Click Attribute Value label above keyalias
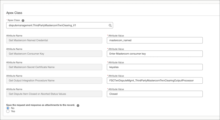Viewport: 220px width, 120px height. 116,62
